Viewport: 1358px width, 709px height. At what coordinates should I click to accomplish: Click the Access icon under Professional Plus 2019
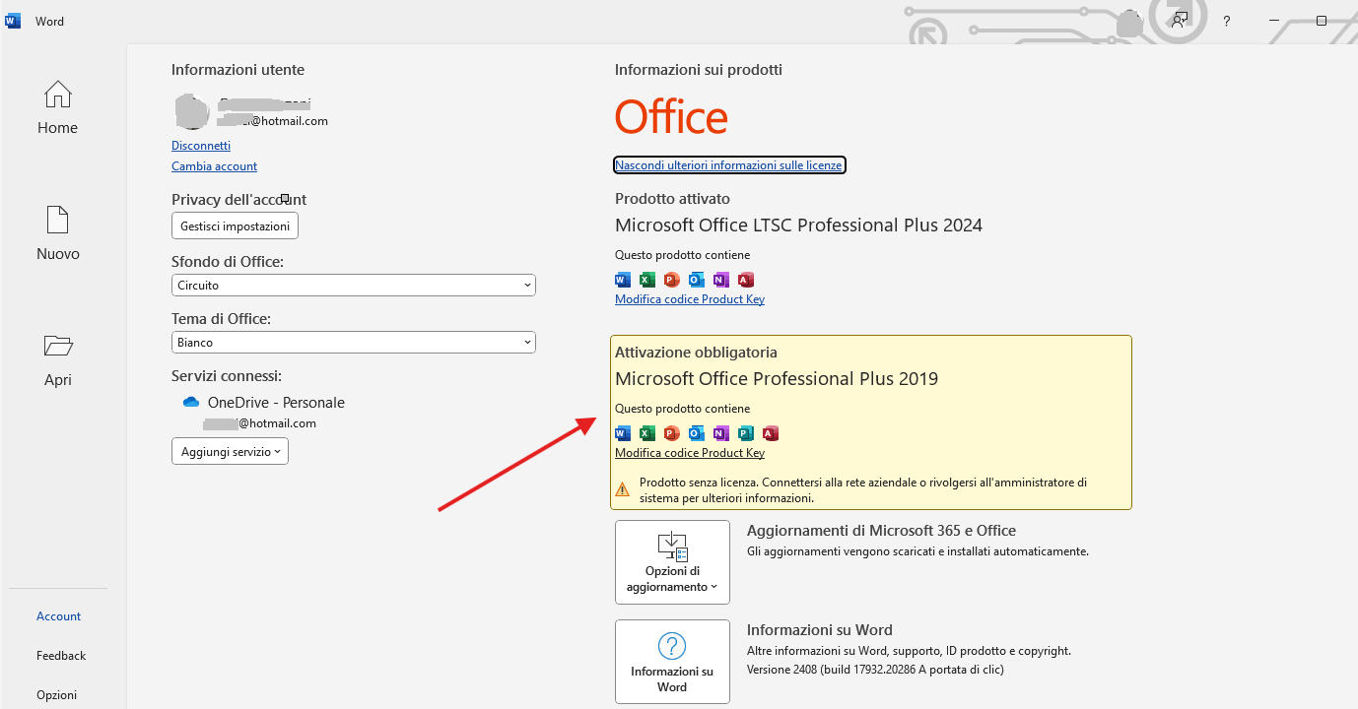click(771, 433)
